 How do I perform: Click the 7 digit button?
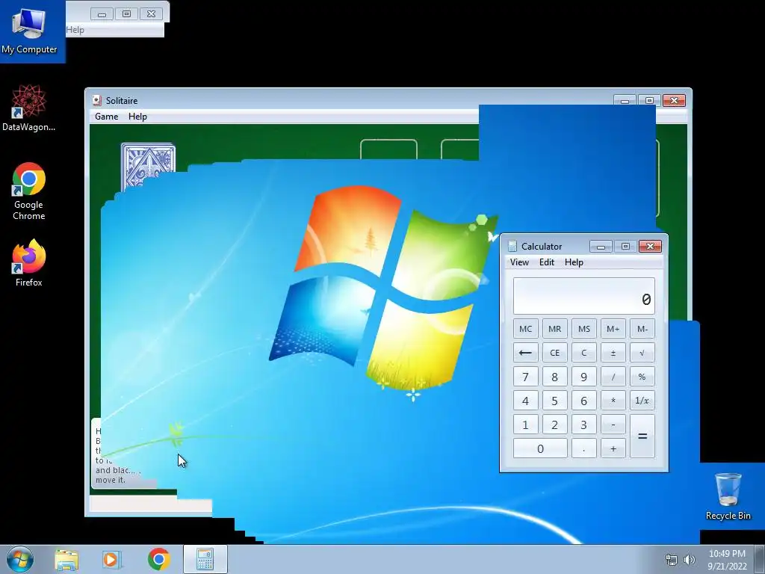[x=525, y=377]
